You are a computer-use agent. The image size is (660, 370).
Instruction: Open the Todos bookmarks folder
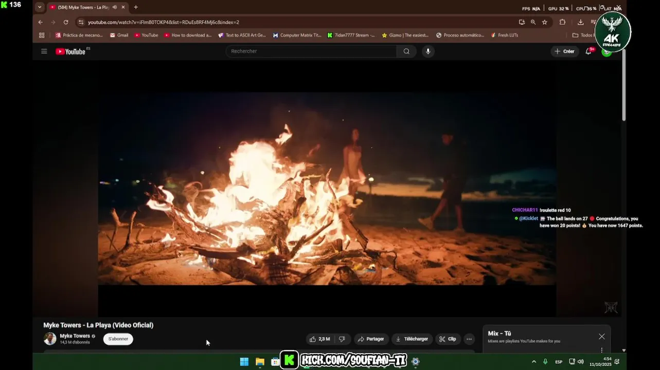(583, 35)
